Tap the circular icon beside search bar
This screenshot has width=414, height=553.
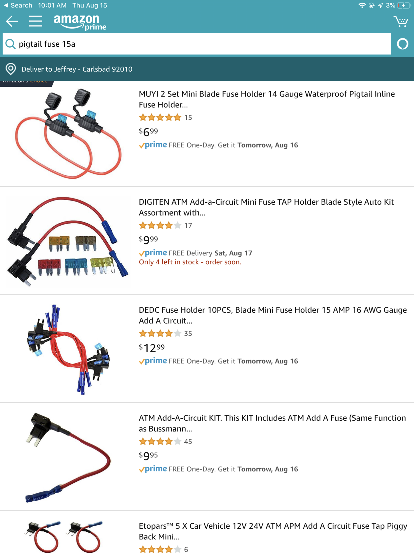(x=402, y=44)
